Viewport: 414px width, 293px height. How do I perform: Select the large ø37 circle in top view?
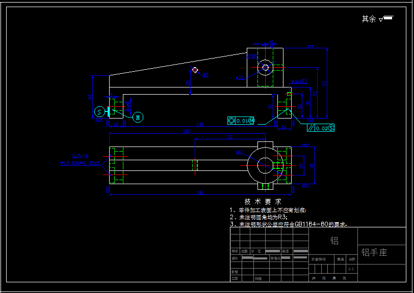pos(265,165)
